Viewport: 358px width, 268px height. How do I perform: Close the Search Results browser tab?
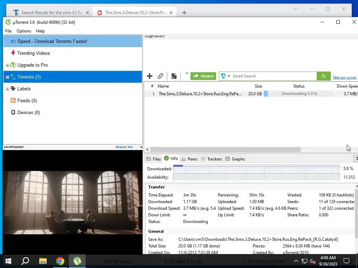click(x=87, y=13)
